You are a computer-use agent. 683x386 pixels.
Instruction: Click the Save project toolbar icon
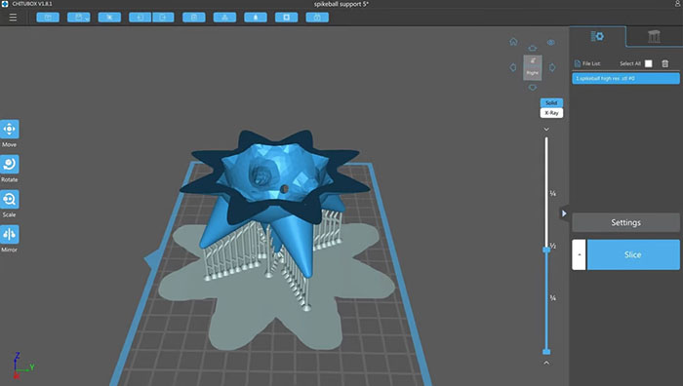(79, 18)
